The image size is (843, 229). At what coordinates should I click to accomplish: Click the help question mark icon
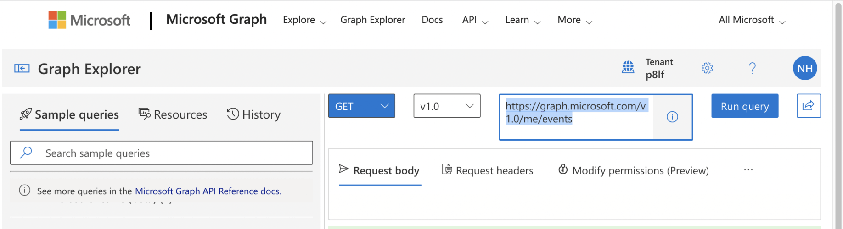tap(752, 68)
